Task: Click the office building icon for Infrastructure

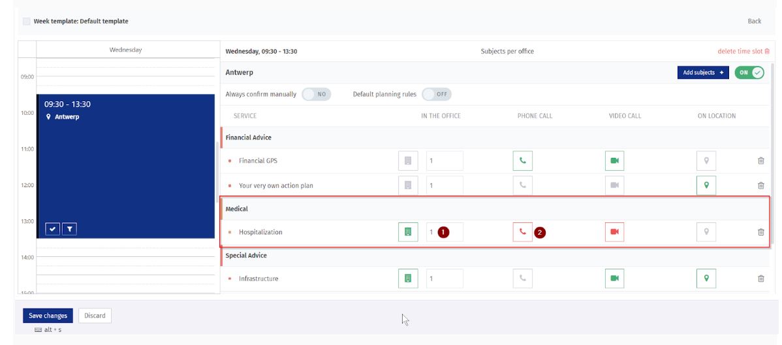Action: tap(408, 278)
